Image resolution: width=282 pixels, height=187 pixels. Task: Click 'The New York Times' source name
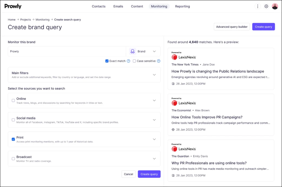point(185,65)
